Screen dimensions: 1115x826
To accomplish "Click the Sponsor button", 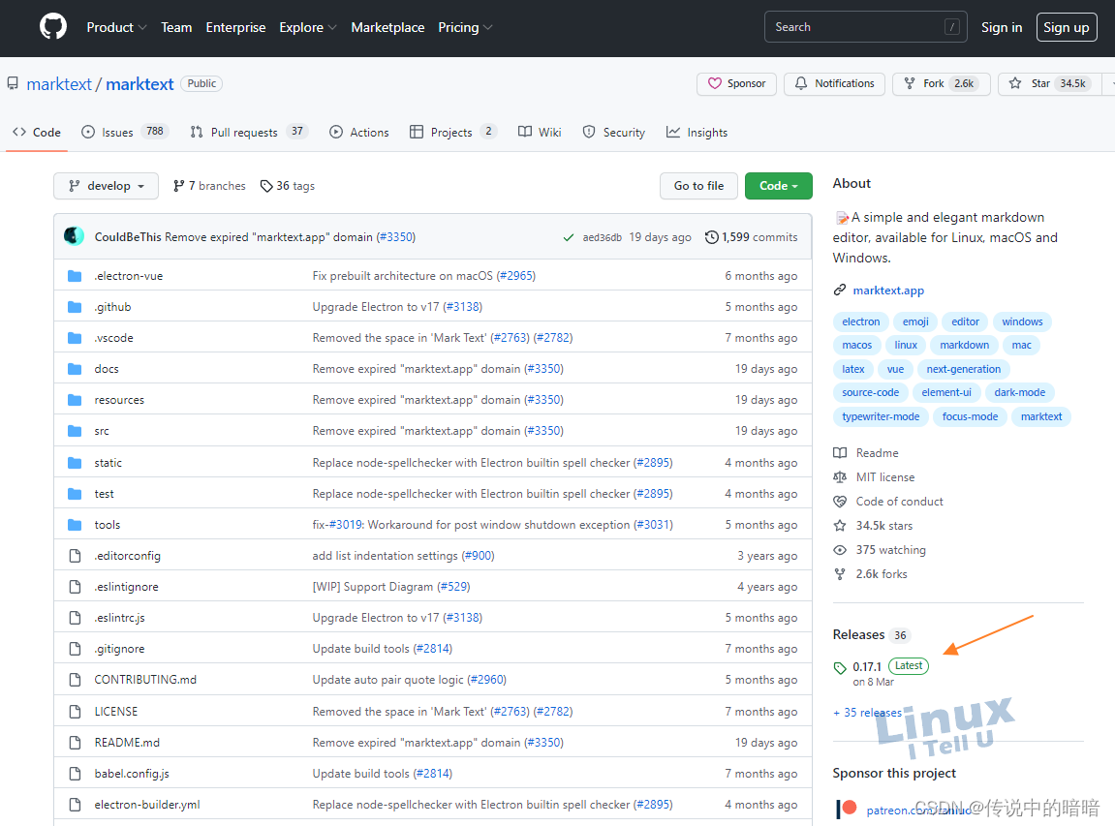I will pos(736,84).
